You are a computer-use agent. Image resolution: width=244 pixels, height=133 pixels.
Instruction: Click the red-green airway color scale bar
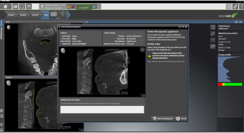[x=230, y=84]
